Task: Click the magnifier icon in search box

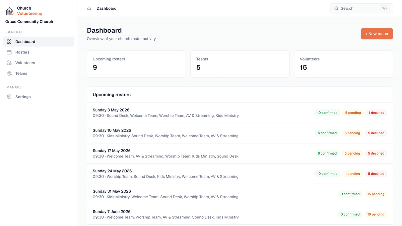Action: (336, 8)
